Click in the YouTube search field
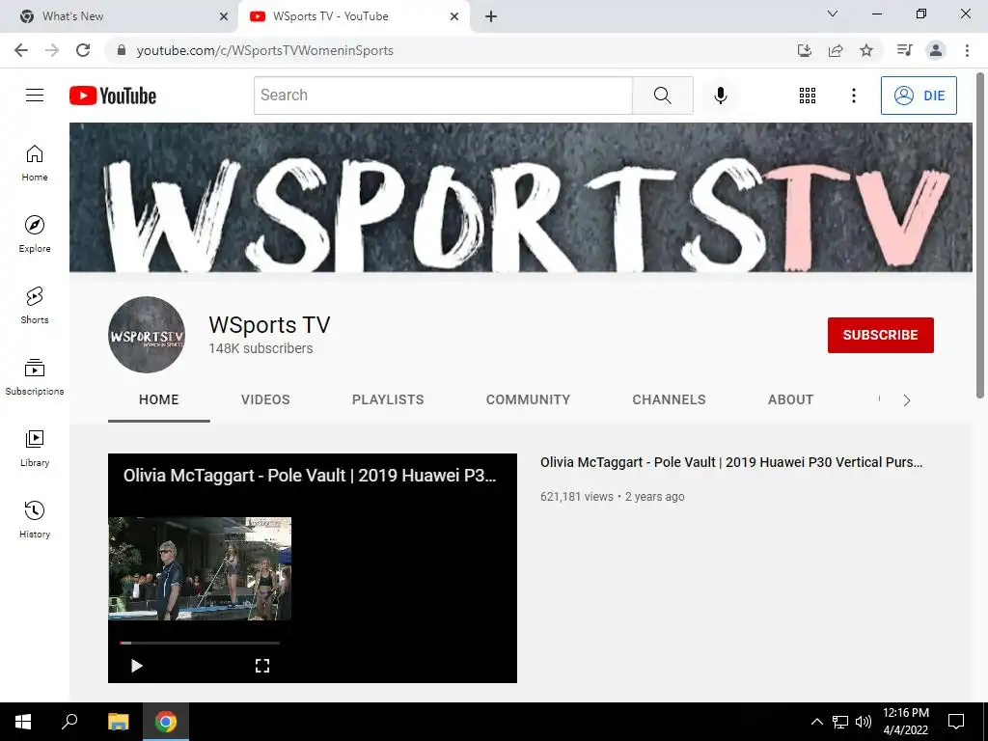This screenshot has width=988, height=741. tap(443, 96)
